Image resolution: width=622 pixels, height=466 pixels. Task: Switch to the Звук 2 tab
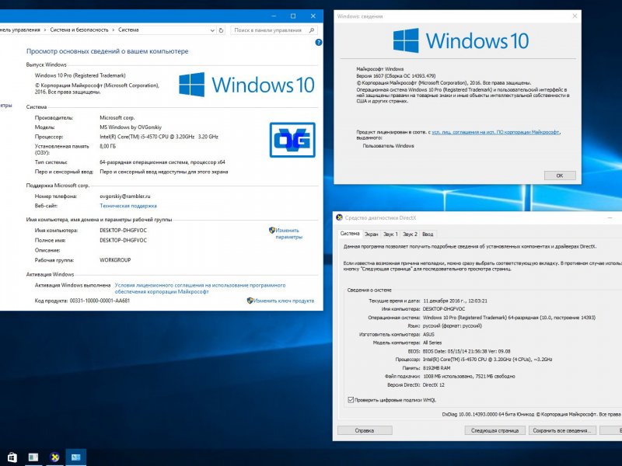pos(410,235)
